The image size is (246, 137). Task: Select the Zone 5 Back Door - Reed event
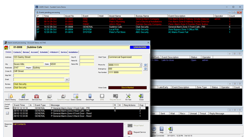pos(79,116)
